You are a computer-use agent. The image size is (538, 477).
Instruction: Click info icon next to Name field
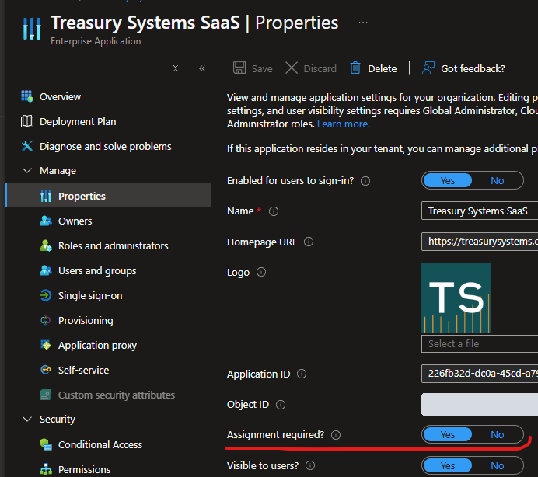(274, 211)
